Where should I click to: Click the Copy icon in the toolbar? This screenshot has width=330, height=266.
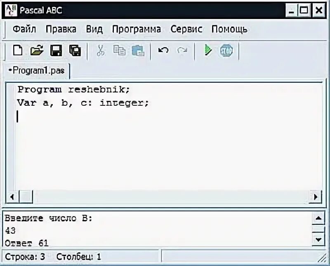point(119,50)
